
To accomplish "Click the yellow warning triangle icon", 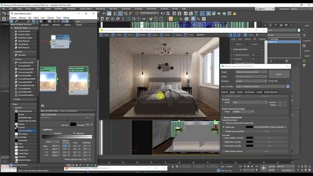I will coord(235,14).
